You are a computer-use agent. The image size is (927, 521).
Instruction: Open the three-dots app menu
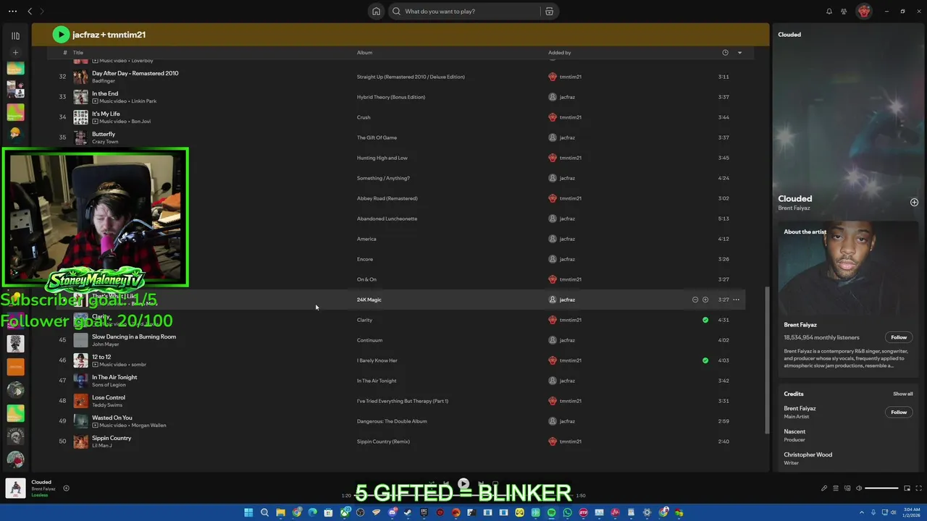[12, 12]
